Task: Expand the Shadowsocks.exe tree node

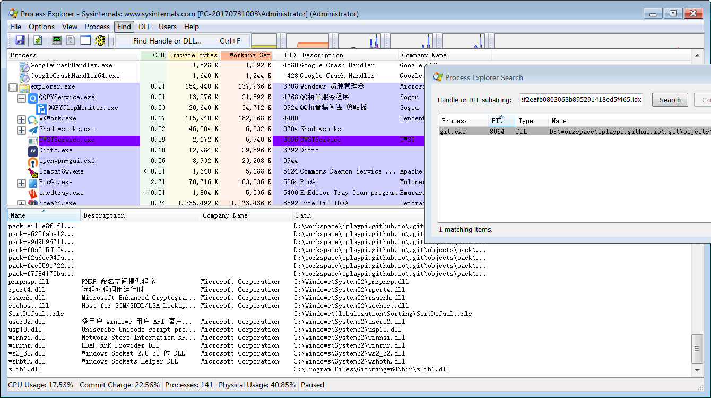Action: tap(21, 130)
